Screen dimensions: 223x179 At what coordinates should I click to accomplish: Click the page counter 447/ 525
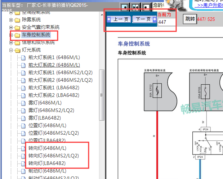(x=206, y=19)
